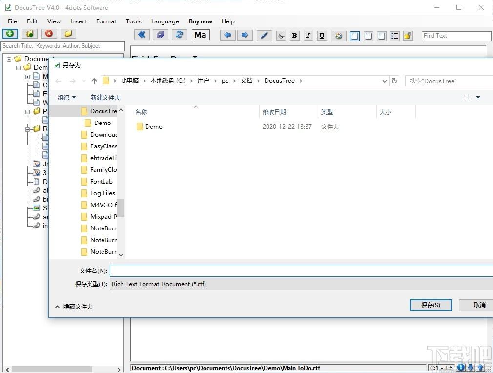Collapse with 隐藏文件夹 toggle
Screen dimensions: 493x373
pyautogui.click(x=74, y=306)
